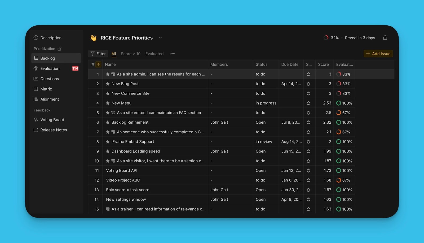
Task: Open the ellipsis menu next to Evaluated
Action: click(x=172, y=54)
